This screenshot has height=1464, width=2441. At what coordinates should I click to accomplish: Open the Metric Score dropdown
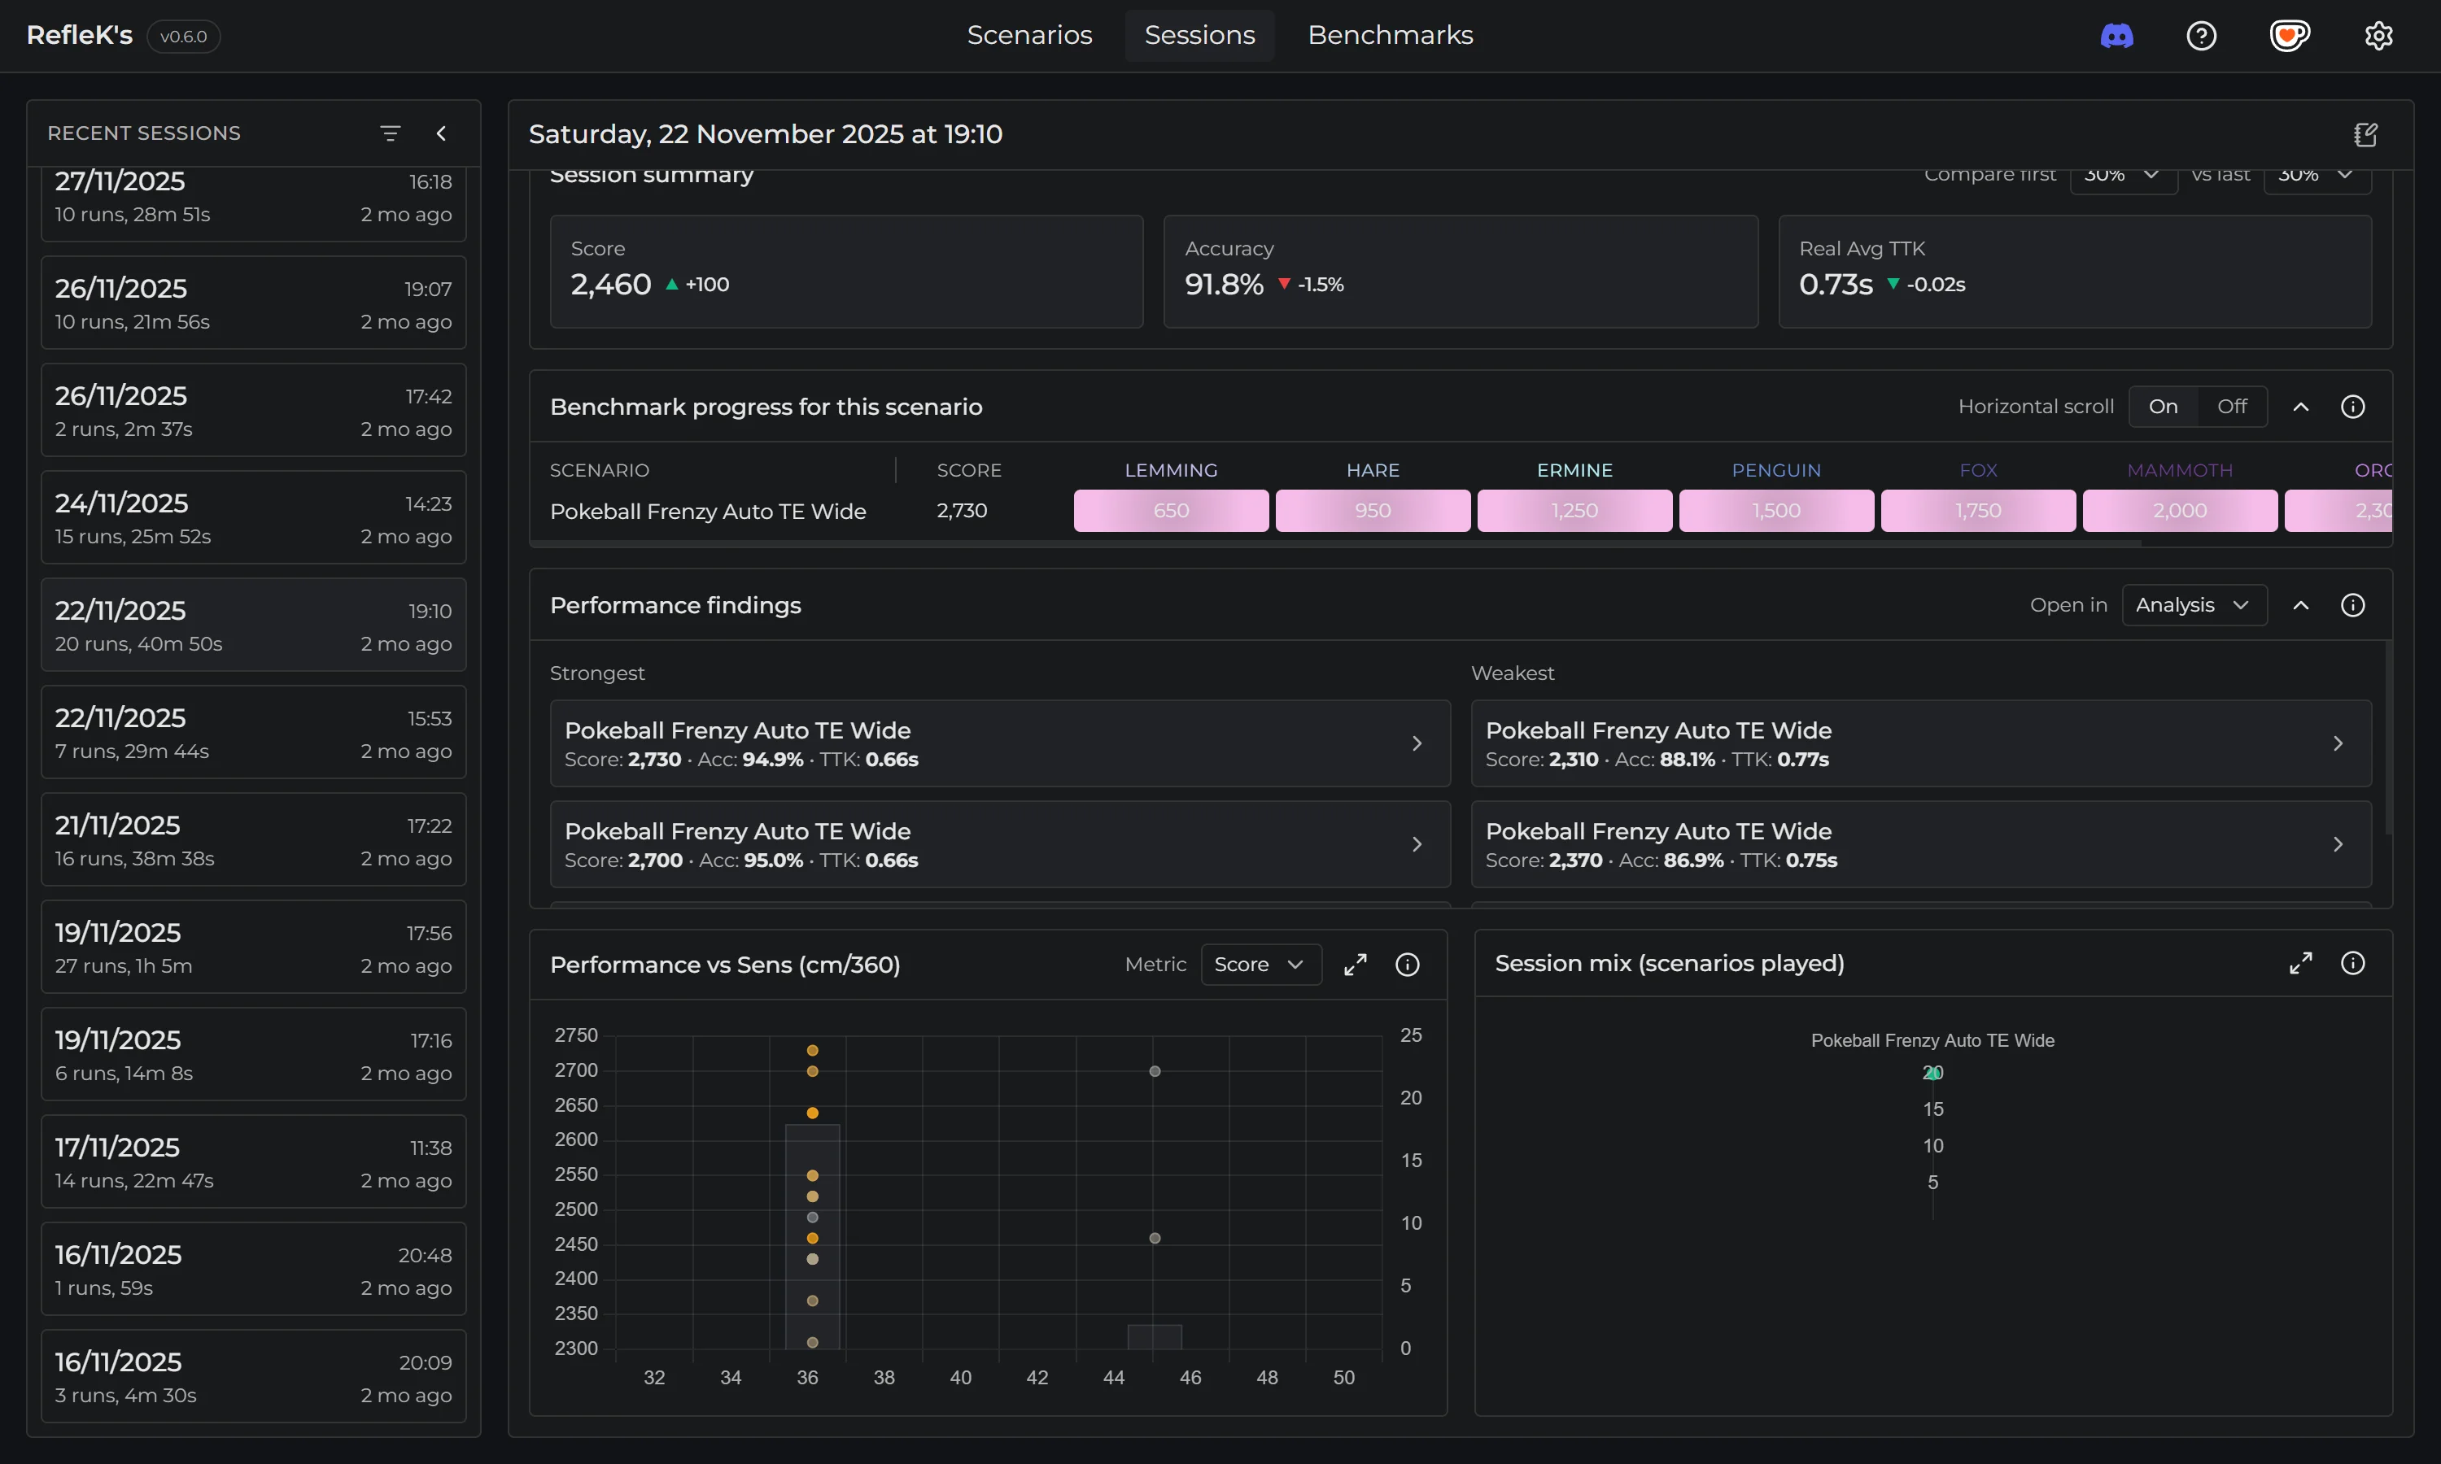tap(1260, 965)
